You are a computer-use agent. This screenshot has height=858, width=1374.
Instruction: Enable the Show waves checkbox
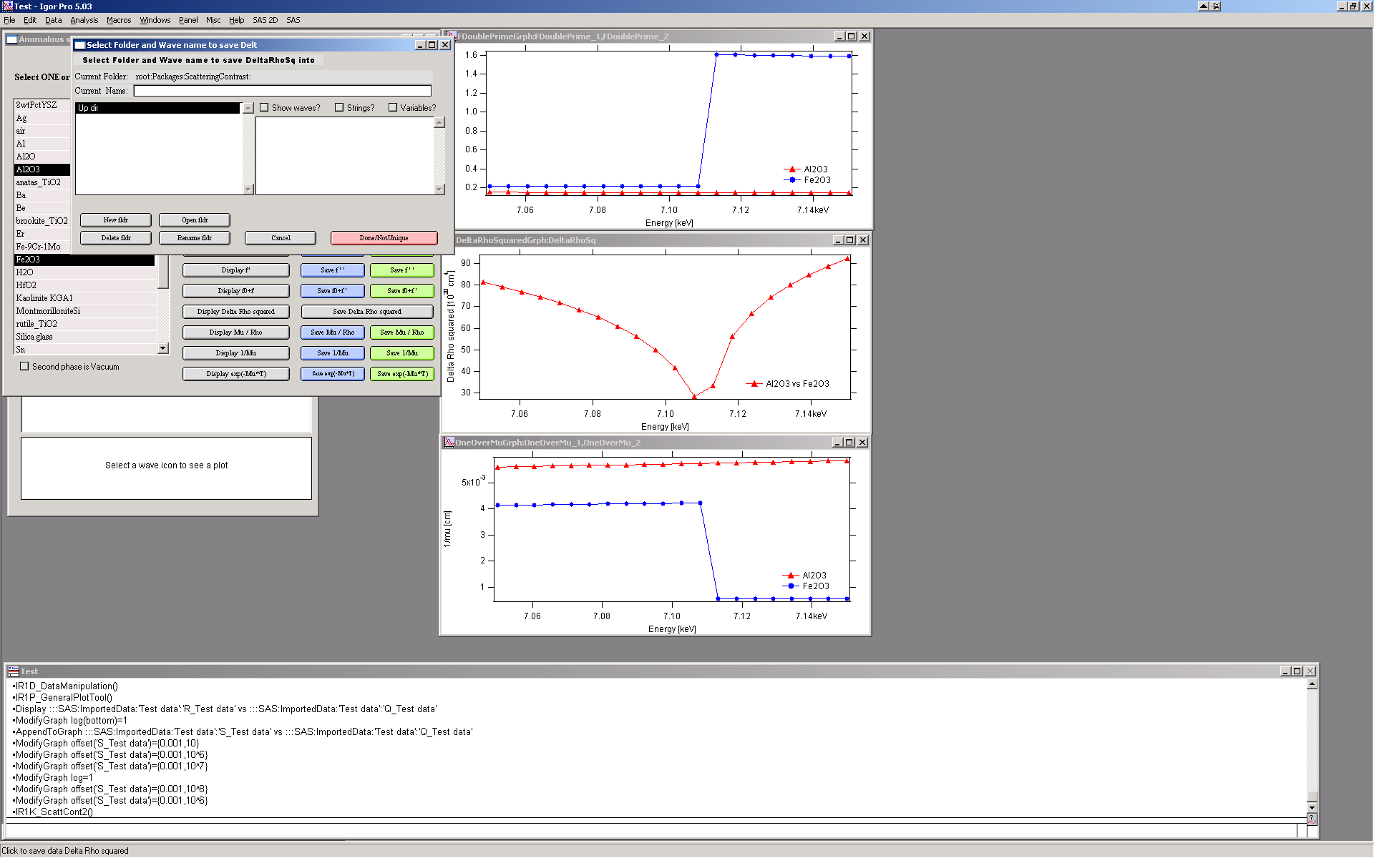pos(264,108)
